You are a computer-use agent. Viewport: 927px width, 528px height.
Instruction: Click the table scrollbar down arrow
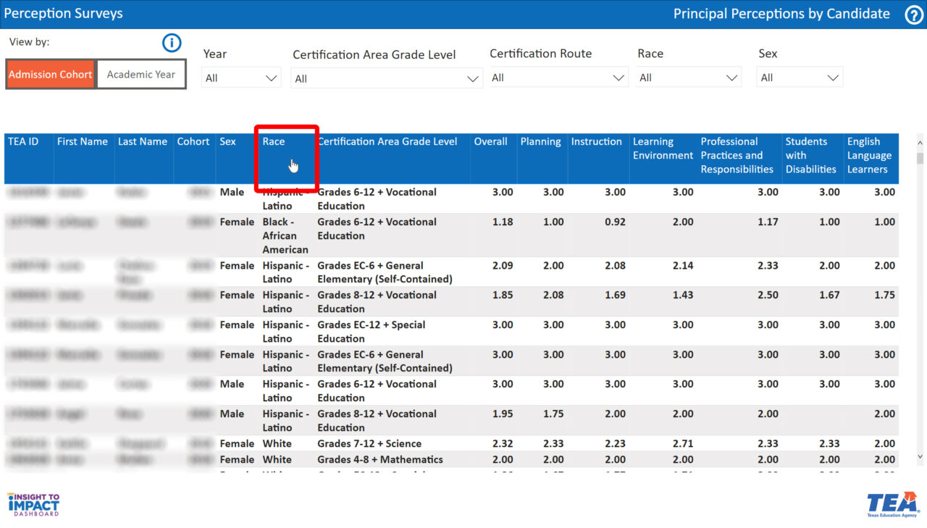tap(920, 457)
